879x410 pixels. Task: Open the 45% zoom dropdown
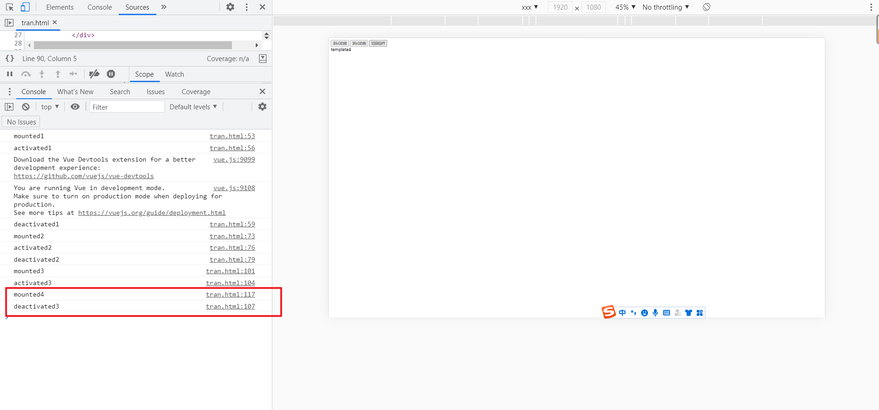(625, 7)
